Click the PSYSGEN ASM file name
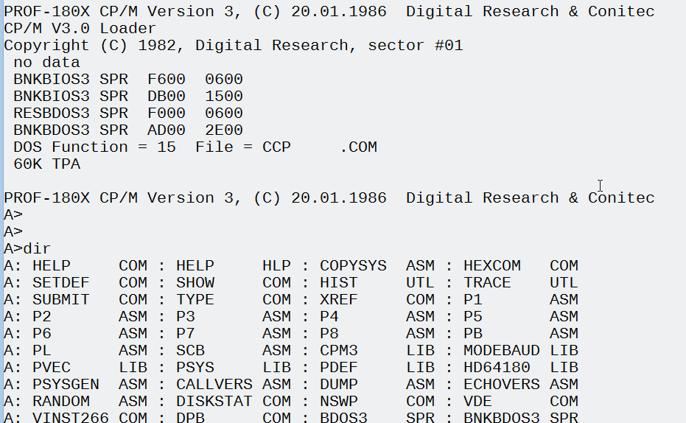Viewport: 686px width, 423px height. tap(89, 385)
